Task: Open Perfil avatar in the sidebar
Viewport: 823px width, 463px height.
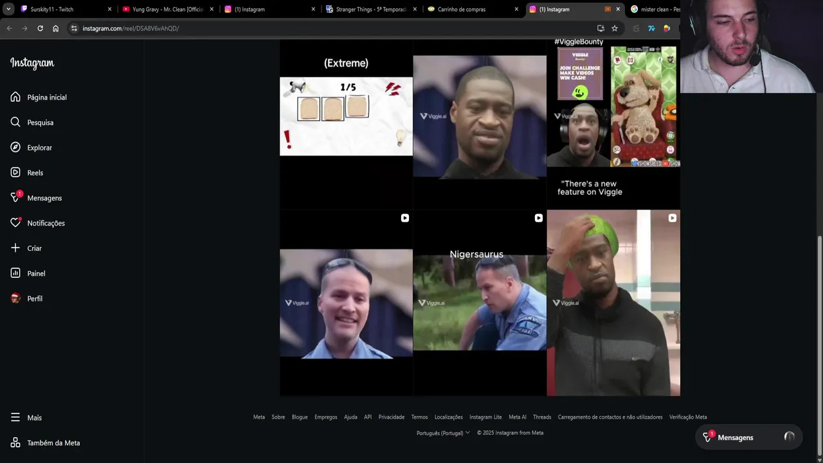Action: tap(26, 298)
